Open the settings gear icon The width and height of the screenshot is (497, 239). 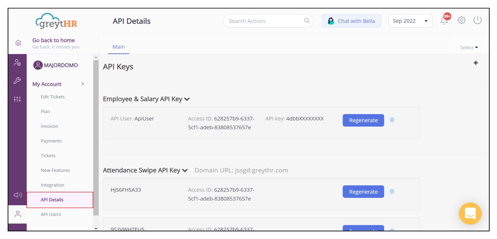(x=461, y=20)
